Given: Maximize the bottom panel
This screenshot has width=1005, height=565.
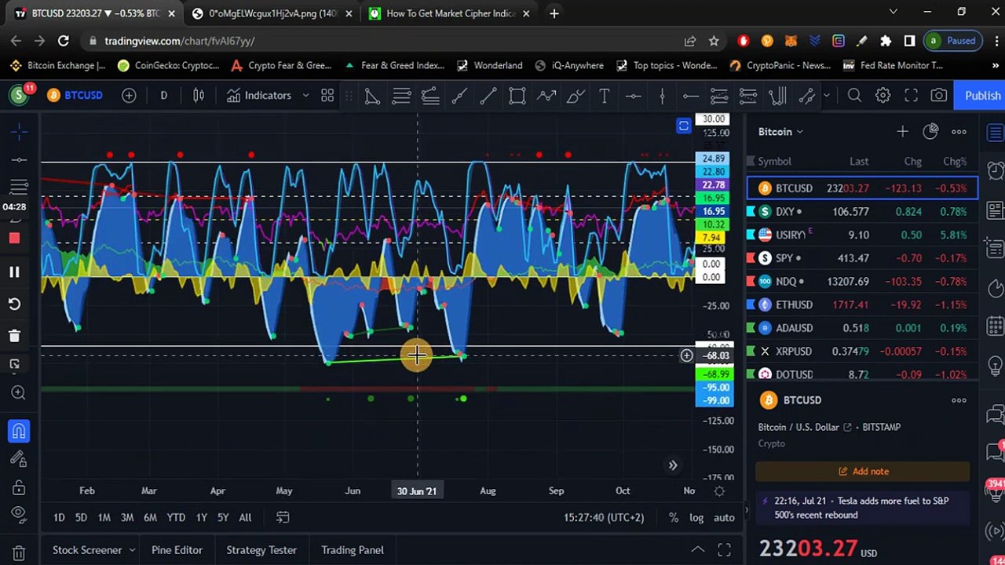Looking at the screenshot, I should pos(724,550).
